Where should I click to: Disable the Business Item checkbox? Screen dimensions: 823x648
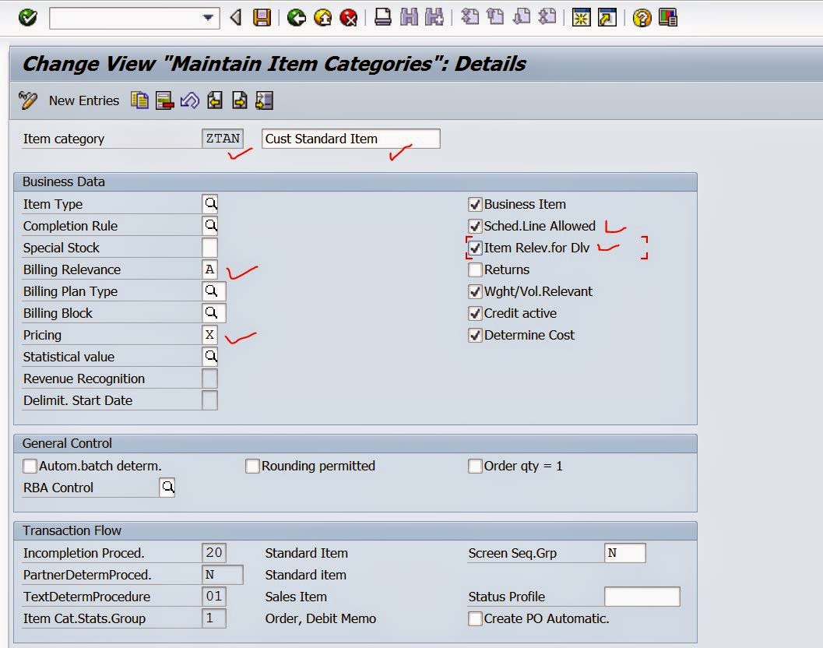[475, 204]
